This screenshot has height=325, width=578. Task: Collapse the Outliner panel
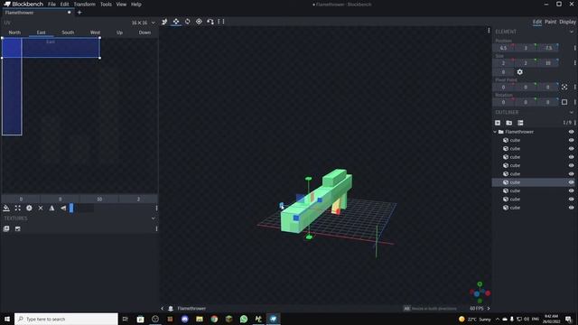tap(572, 112)
